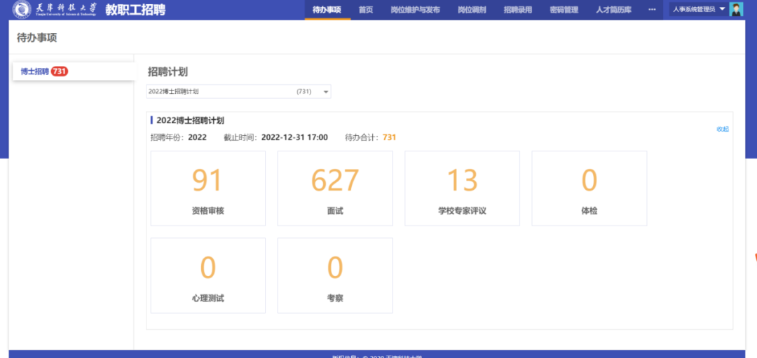The image size is (757, 358).
Task: Open the 资格审核 card showing 91
Action: pos(207,188)
